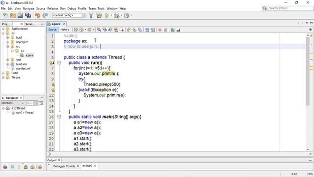Save all files with Save All icon

pos(28,15)
